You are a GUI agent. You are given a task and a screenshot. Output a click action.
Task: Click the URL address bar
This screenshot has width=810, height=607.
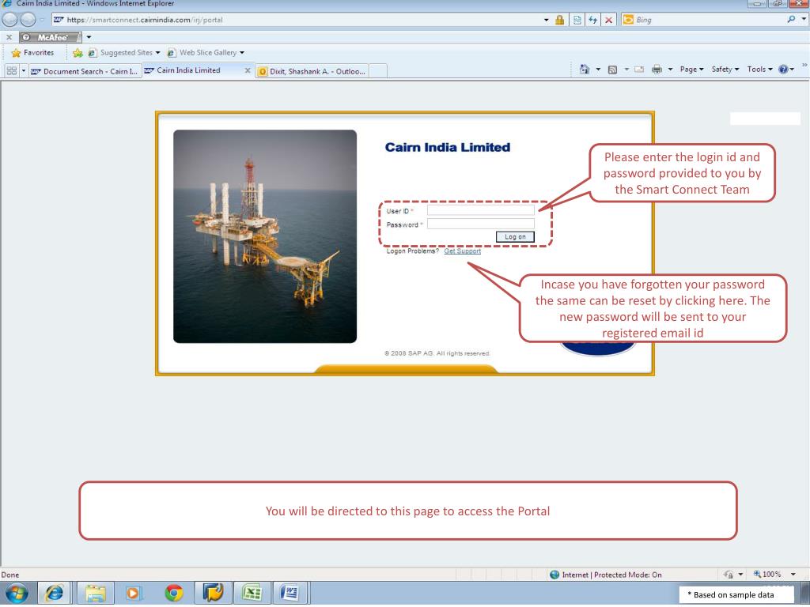(297, 20)
